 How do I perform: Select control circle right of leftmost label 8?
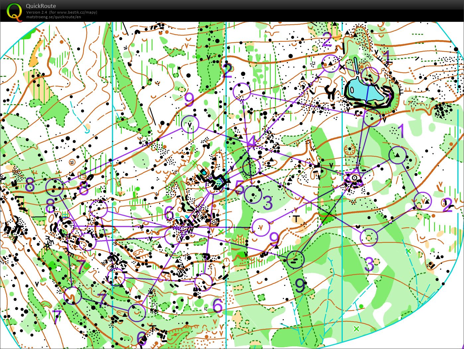[54, 187]
